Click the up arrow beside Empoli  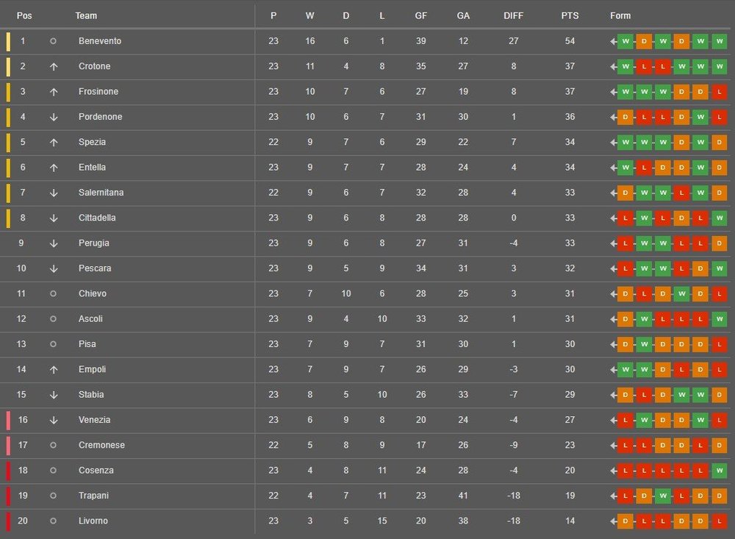pos(54,370)
